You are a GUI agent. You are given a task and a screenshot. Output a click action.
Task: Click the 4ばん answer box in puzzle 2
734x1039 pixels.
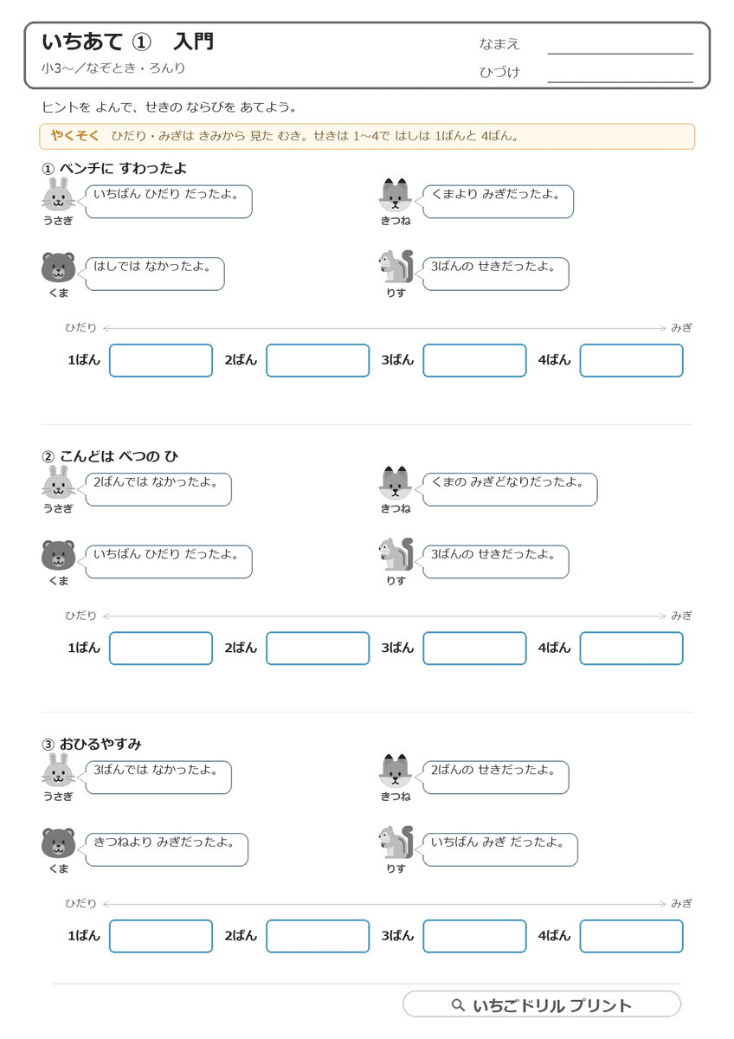631,649
